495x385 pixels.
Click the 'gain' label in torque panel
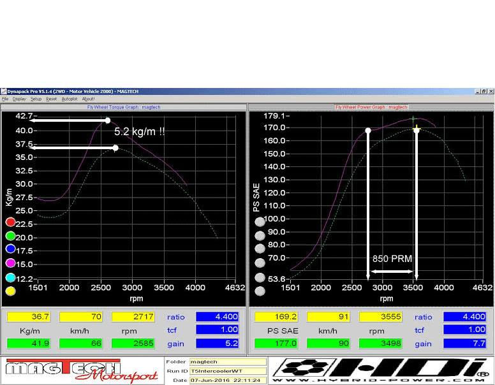175,344
